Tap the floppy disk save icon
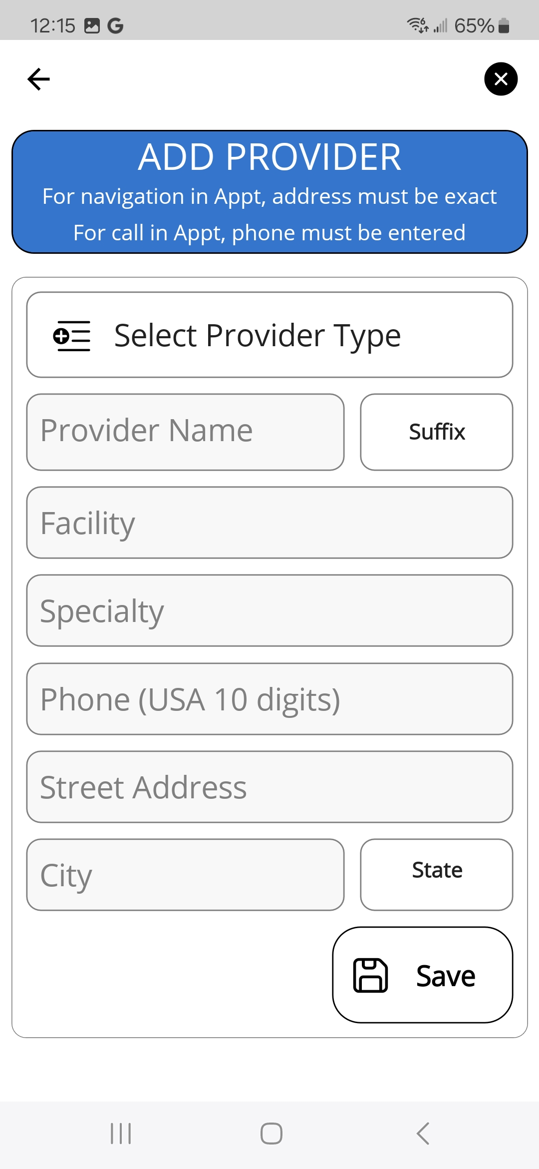The image size is (539, 1169). point(370,975)
